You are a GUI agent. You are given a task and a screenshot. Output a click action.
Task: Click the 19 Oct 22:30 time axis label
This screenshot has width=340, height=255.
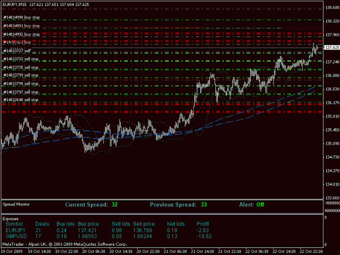tap(66, 252)
